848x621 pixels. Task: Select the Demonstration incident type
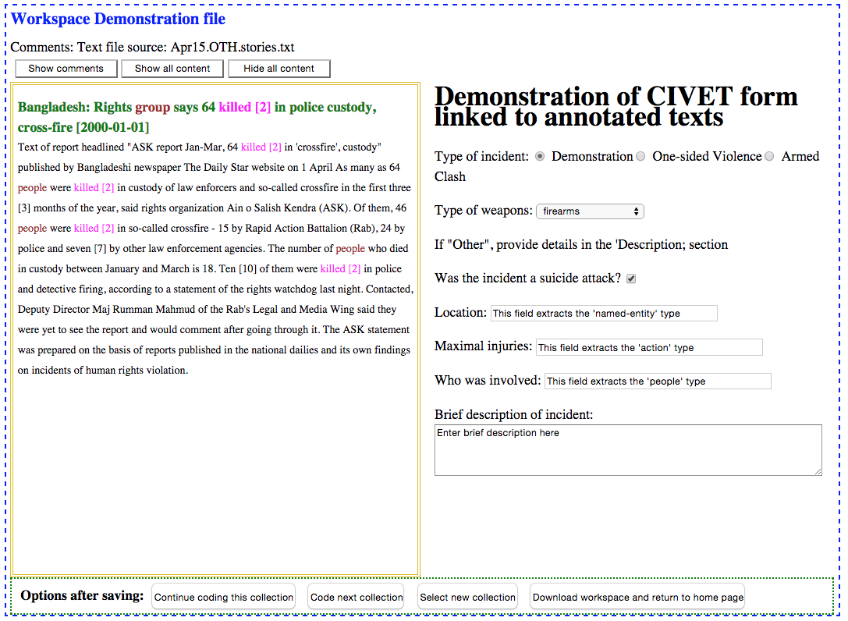[540, 157]
